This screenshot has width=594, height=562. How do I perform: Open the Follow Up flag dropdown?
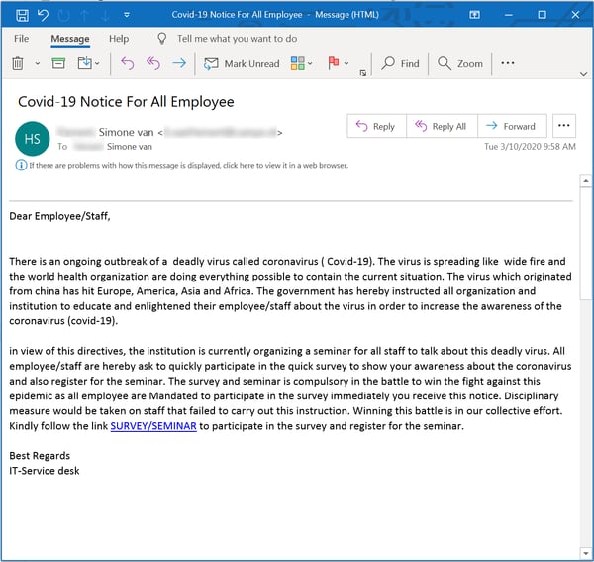346,64
